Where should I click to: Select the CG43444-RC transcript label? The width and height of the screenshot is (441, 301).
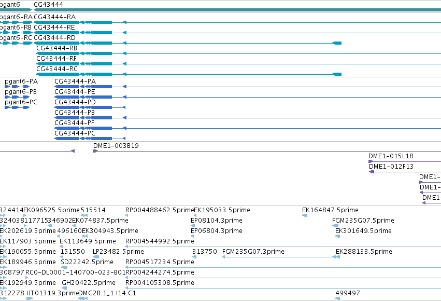point(57,69)
